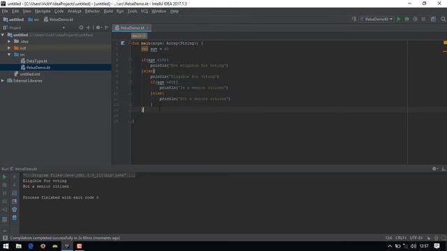Click the UTF-8 encoding selector
Image resolution: width=447 pixels, height=251 pixels.
pyautogui.click(x=416, y=238)
